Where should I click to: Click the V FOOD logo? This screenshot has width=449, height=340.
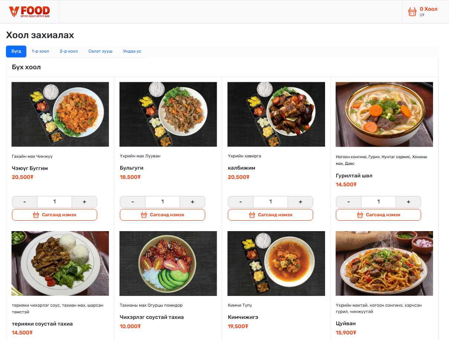pyautogui.click(x=29, y=12)
